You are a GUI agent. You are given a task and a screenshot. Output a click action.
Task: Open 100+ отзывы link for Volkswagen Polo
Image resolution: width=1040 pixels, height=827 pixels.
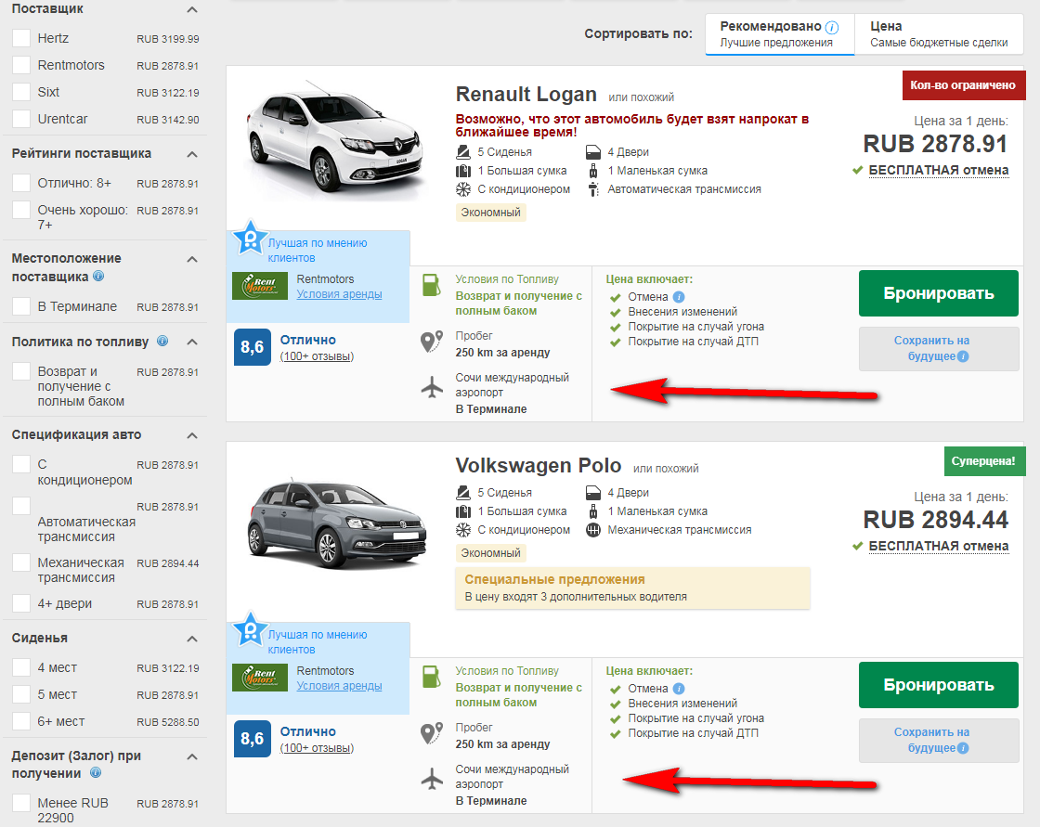317,748
